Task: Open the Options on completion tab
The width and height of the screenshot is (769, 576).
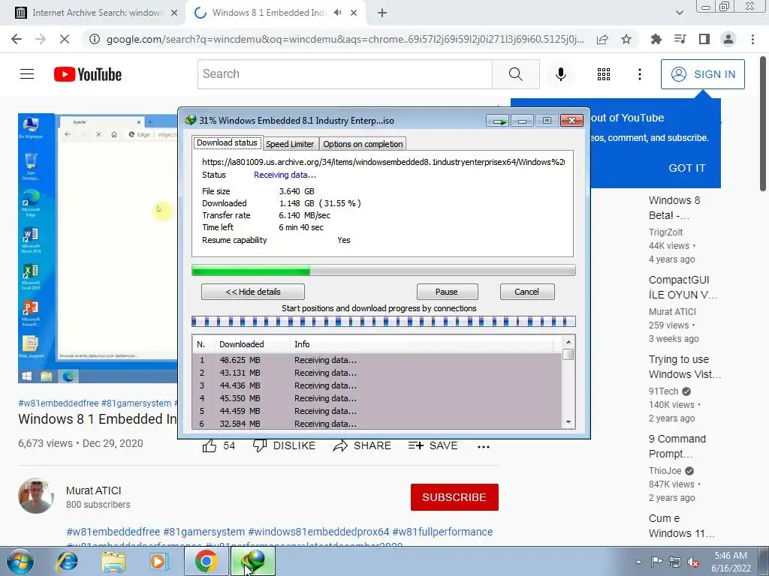Action: pyautogui.click(x=363, y=144)
